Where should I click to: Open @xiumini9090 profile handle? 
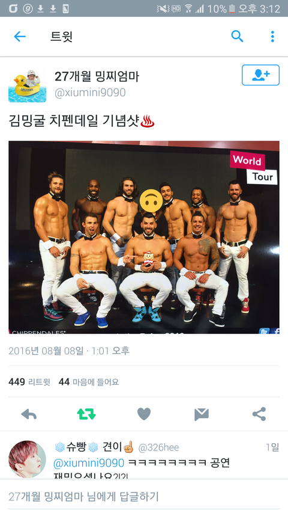click(90, 93)
